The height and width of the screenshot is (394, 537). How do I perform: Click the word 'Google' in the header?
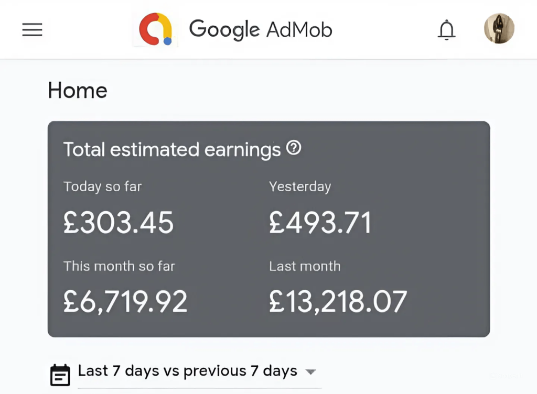pyautogui.click(x=224, y=29)
